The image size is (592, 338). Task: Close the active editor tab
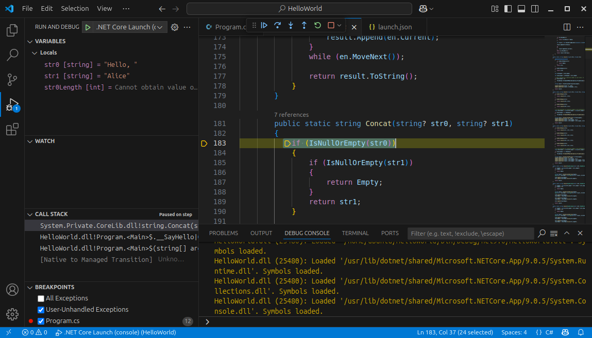click(x=354, y=27)
